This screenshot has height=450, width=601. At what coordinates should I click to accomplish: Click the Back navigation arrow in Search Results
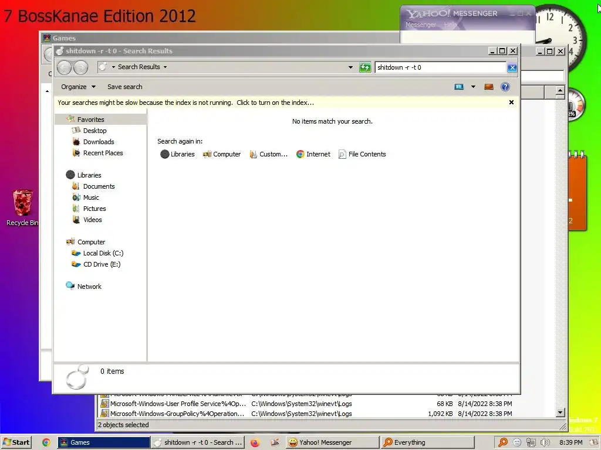(x=65, y=68)
